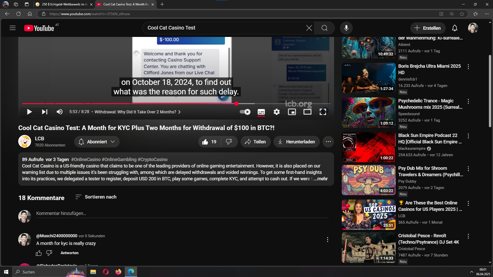This screenshot has width=493, height=277.
Task: Open the tab actions menu
Action: [x=27, y=4]
